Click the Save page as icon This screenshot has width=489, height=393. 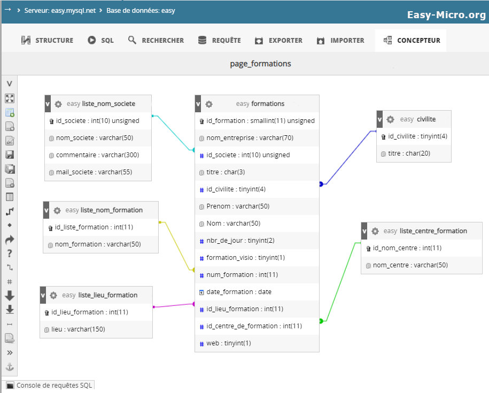[10, 169]
